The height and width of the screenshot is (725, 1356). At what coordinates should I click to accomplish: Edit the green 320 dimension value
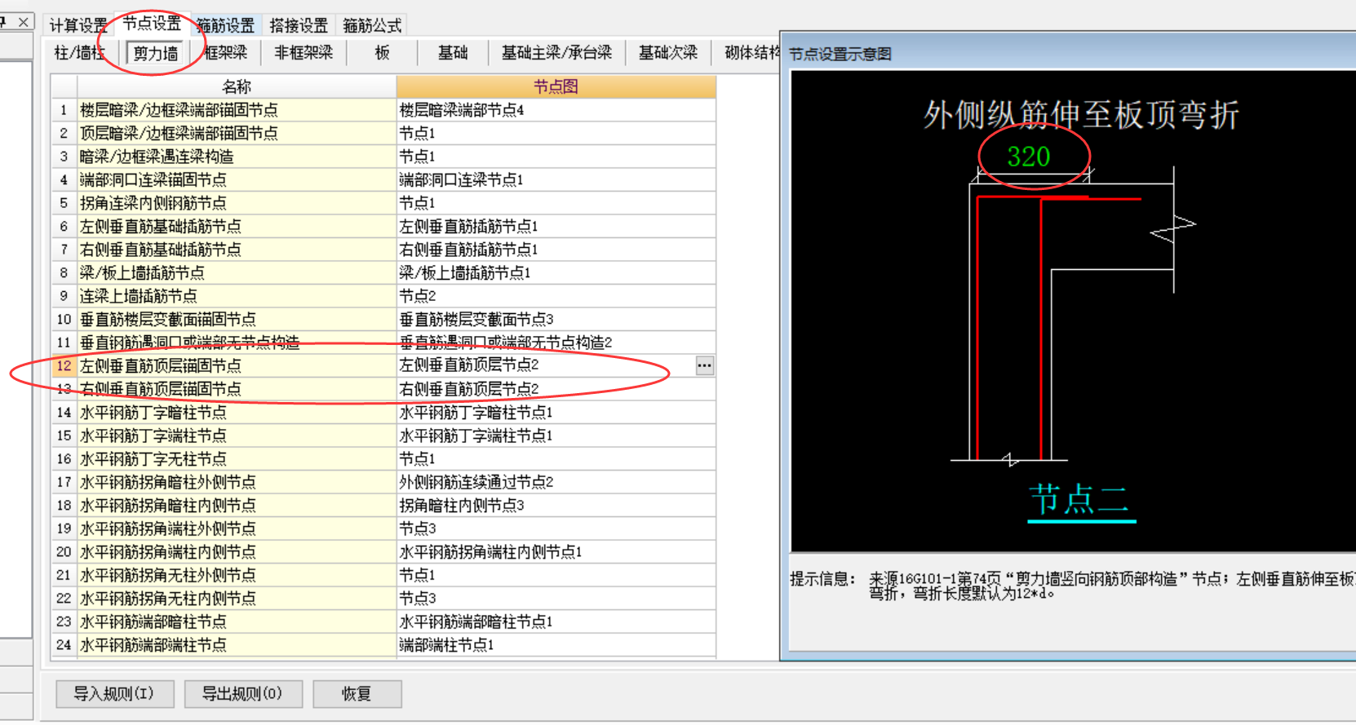point(1028,157)
